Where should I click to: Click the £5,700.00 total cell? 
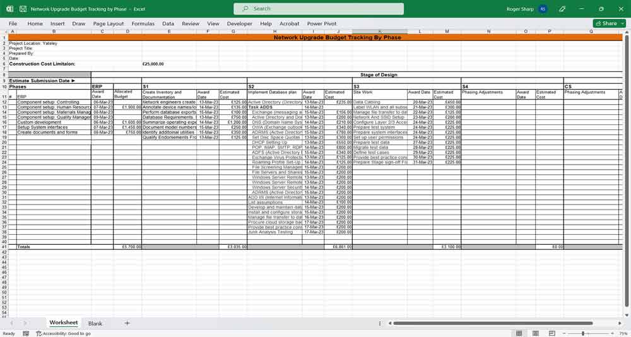(127, 247)
